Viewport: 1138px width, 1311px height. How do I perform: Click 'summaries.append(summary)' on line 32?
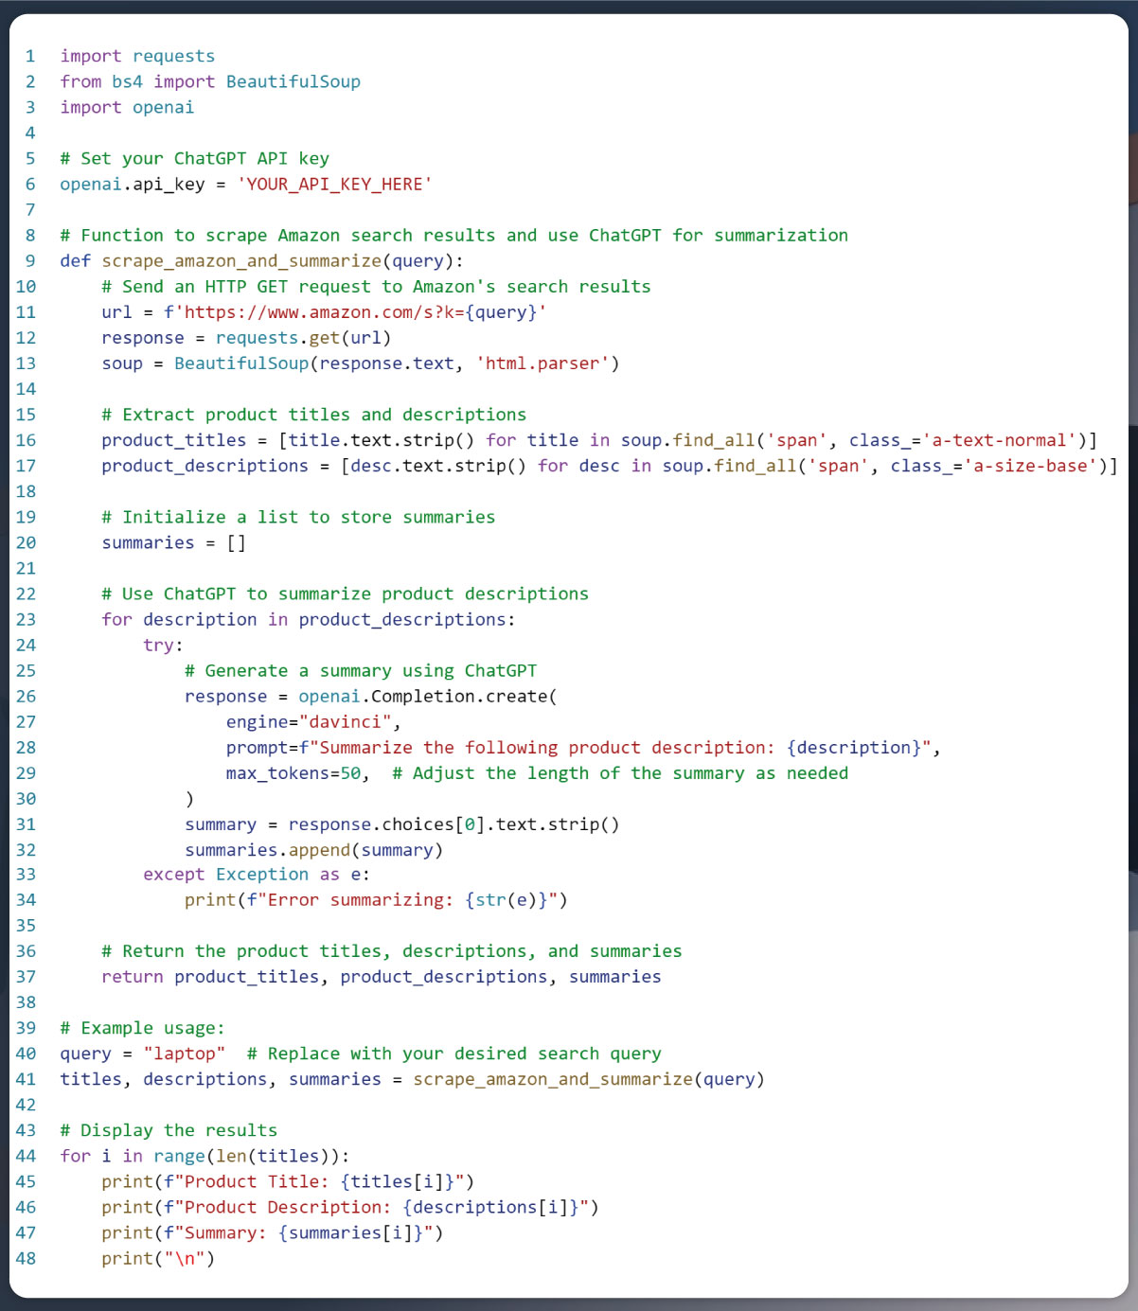coord(313,848)
